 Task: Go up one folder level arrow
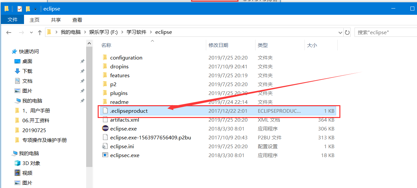point(40,32)
